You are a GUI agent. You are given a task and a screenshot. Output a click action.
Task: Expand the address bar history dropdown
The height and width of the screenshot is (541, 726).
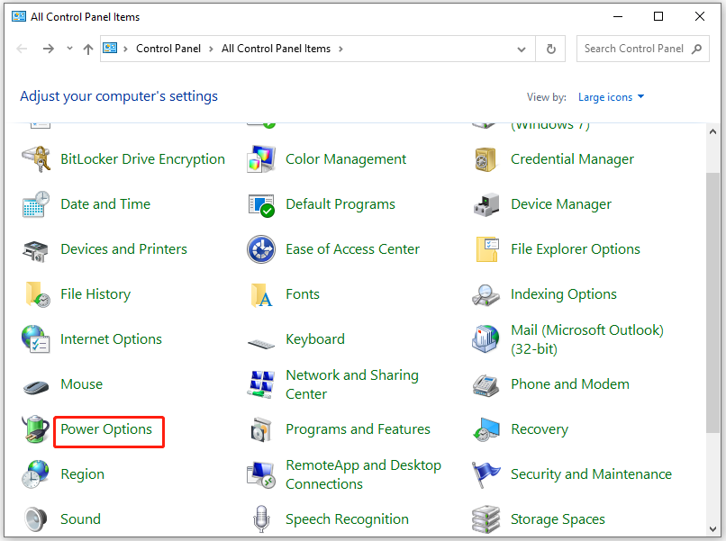coord(522,49)
